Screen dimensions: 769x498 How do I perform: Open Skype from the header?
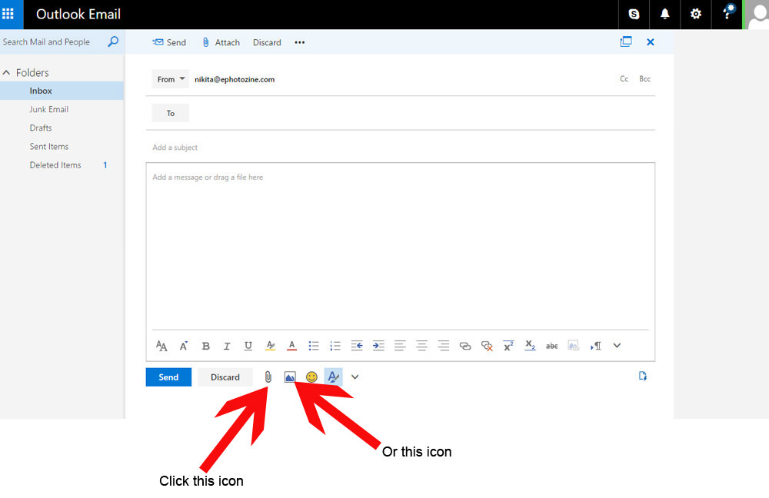[x=634, y=14]
